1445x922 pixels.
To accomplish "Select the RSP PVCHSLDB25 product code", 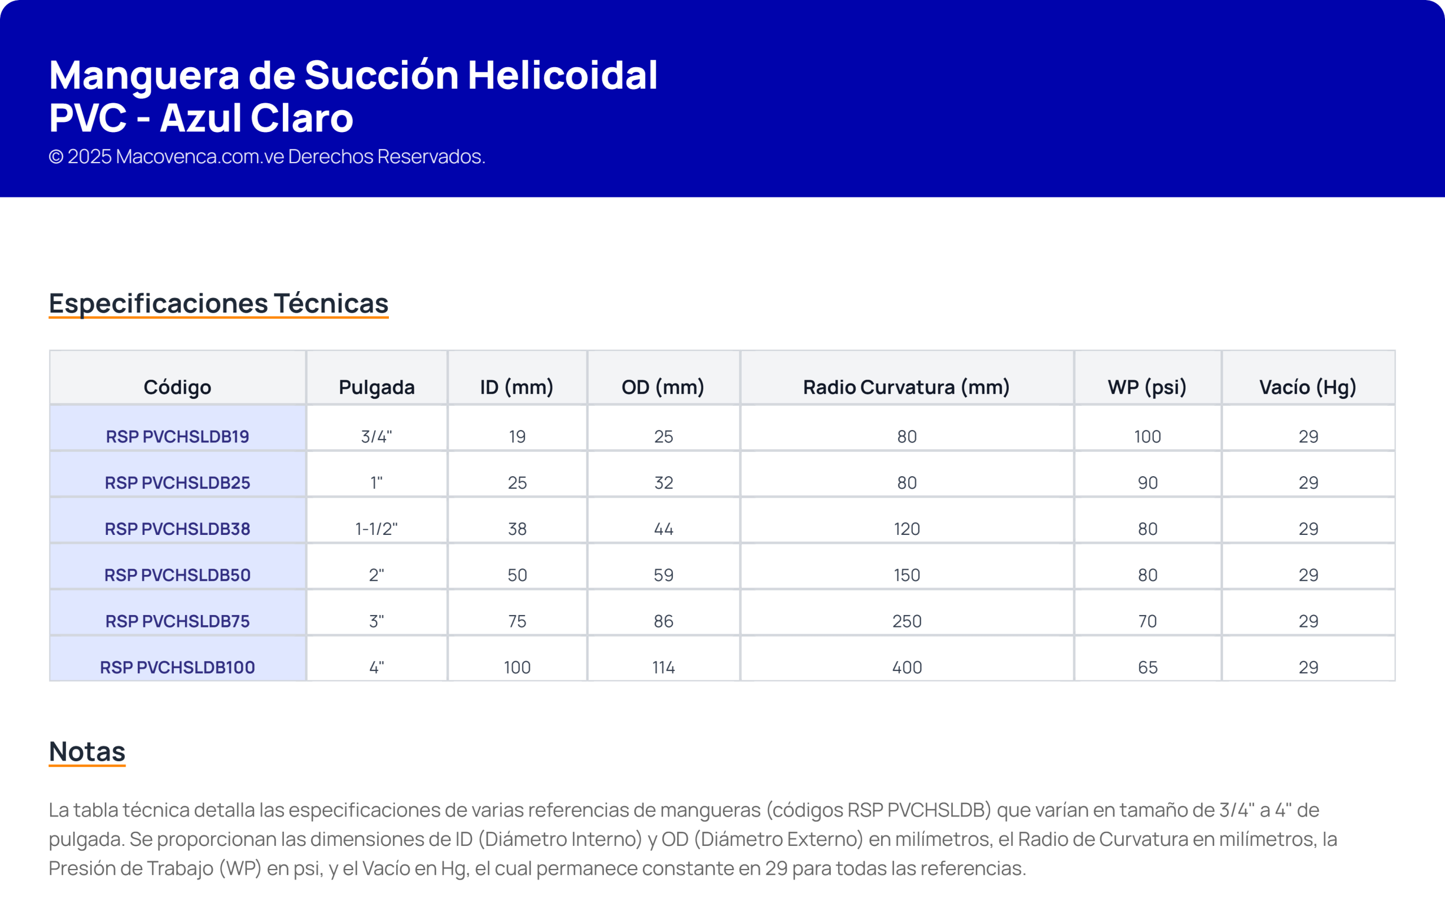I will click(177, 482).
